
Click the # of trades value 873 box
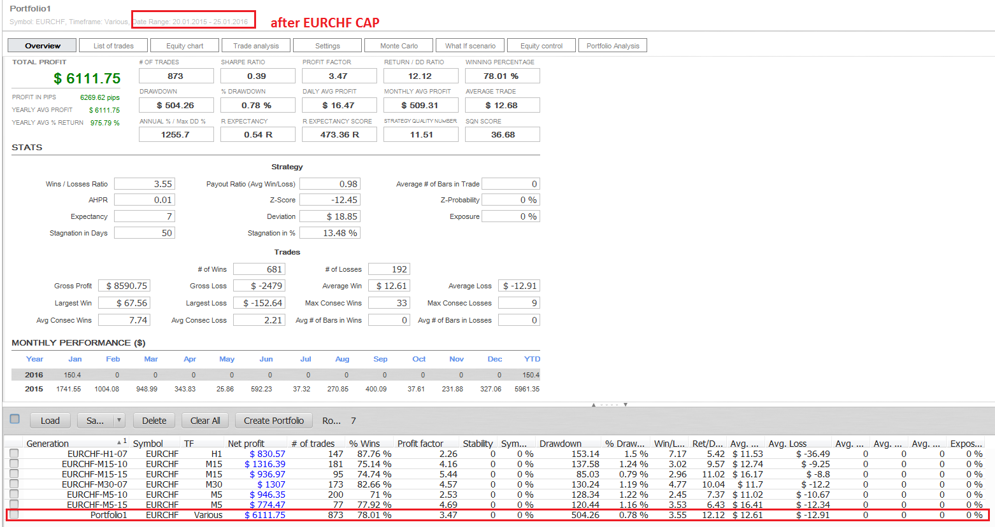(176, 76)
